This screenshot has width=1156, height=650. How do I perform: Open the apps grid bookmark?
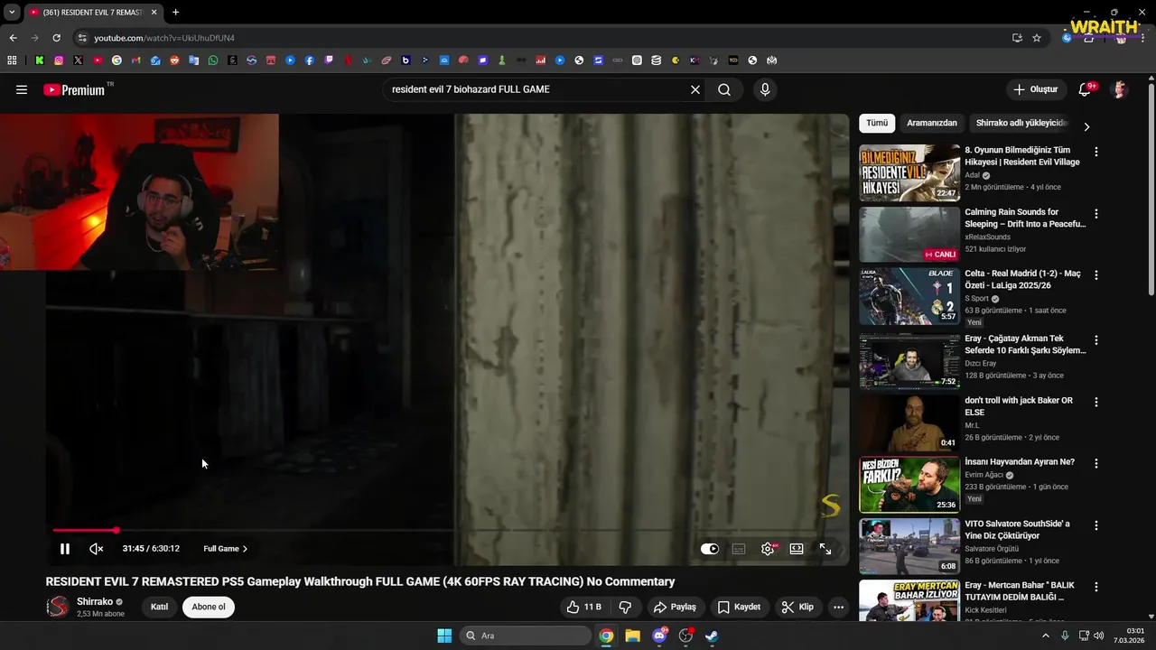(x=12, y=60)
